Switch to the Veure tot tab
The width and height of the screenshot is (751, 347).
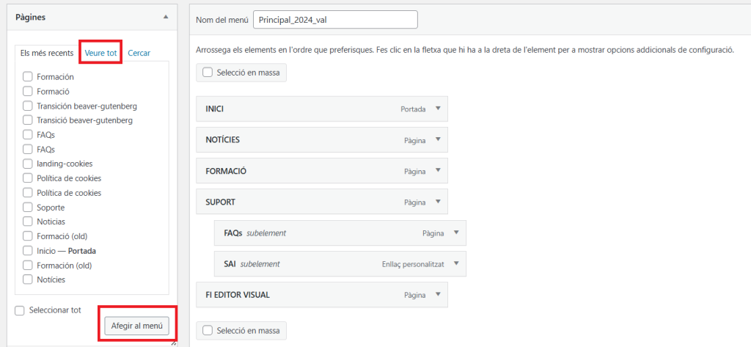pos(100,53)
